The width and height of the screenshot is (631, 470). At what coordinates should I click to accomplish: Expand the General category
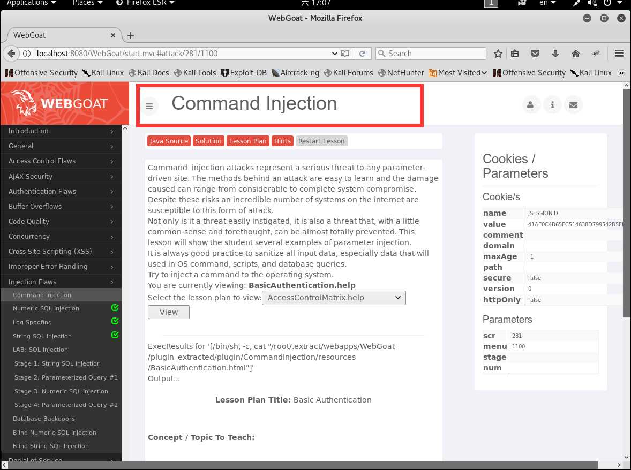tap(61, 146)
